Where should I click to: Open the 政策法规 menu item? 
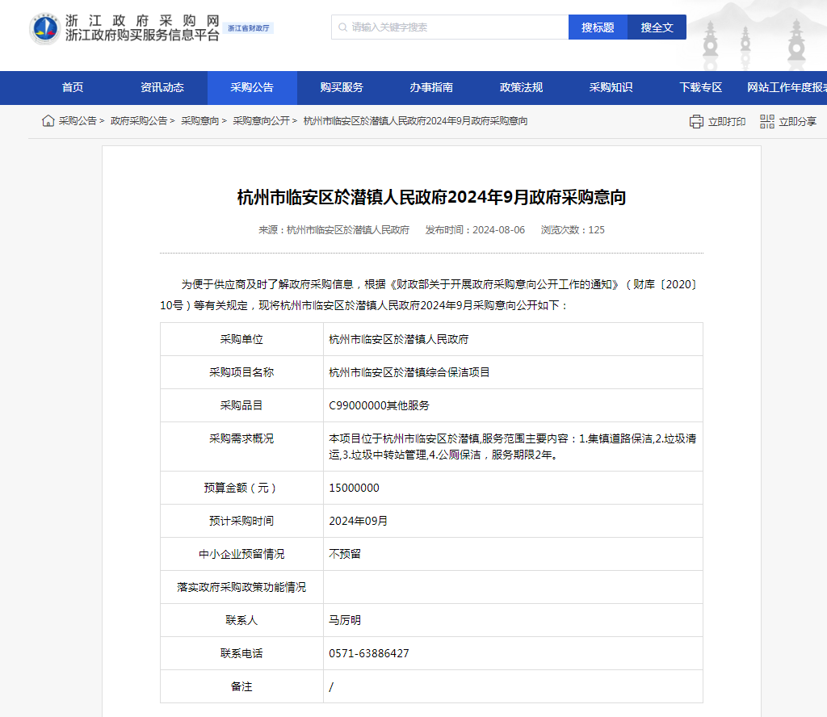click(x=521, y=87)
